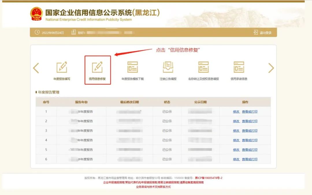
Task: Click the 信用承诺信息 icon
Action: point(239,67)
